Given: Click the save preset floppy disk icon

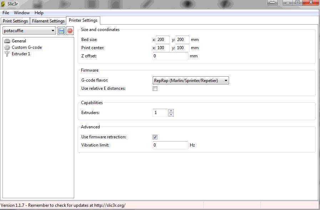Looking at the screenshot, I should point(61,31).
